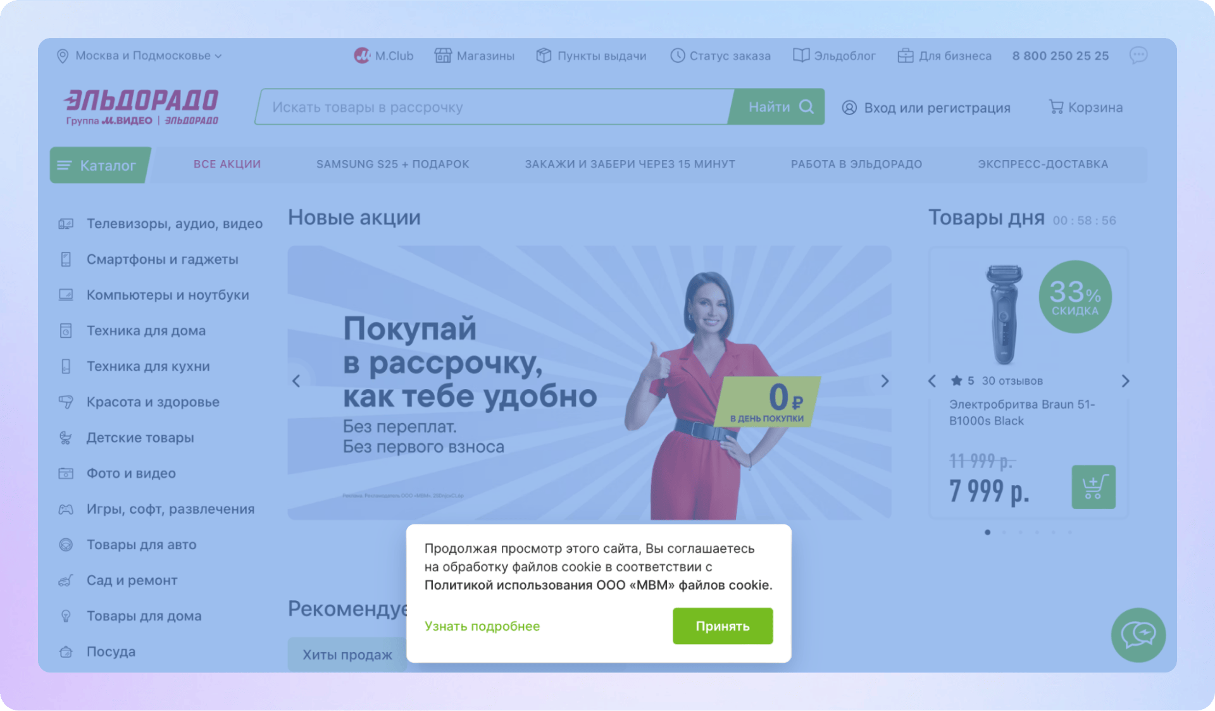The width and height of the screenshot is (1215, 711).
Task: Show the previous deal of the day with the left arrow
Action: 932,381
